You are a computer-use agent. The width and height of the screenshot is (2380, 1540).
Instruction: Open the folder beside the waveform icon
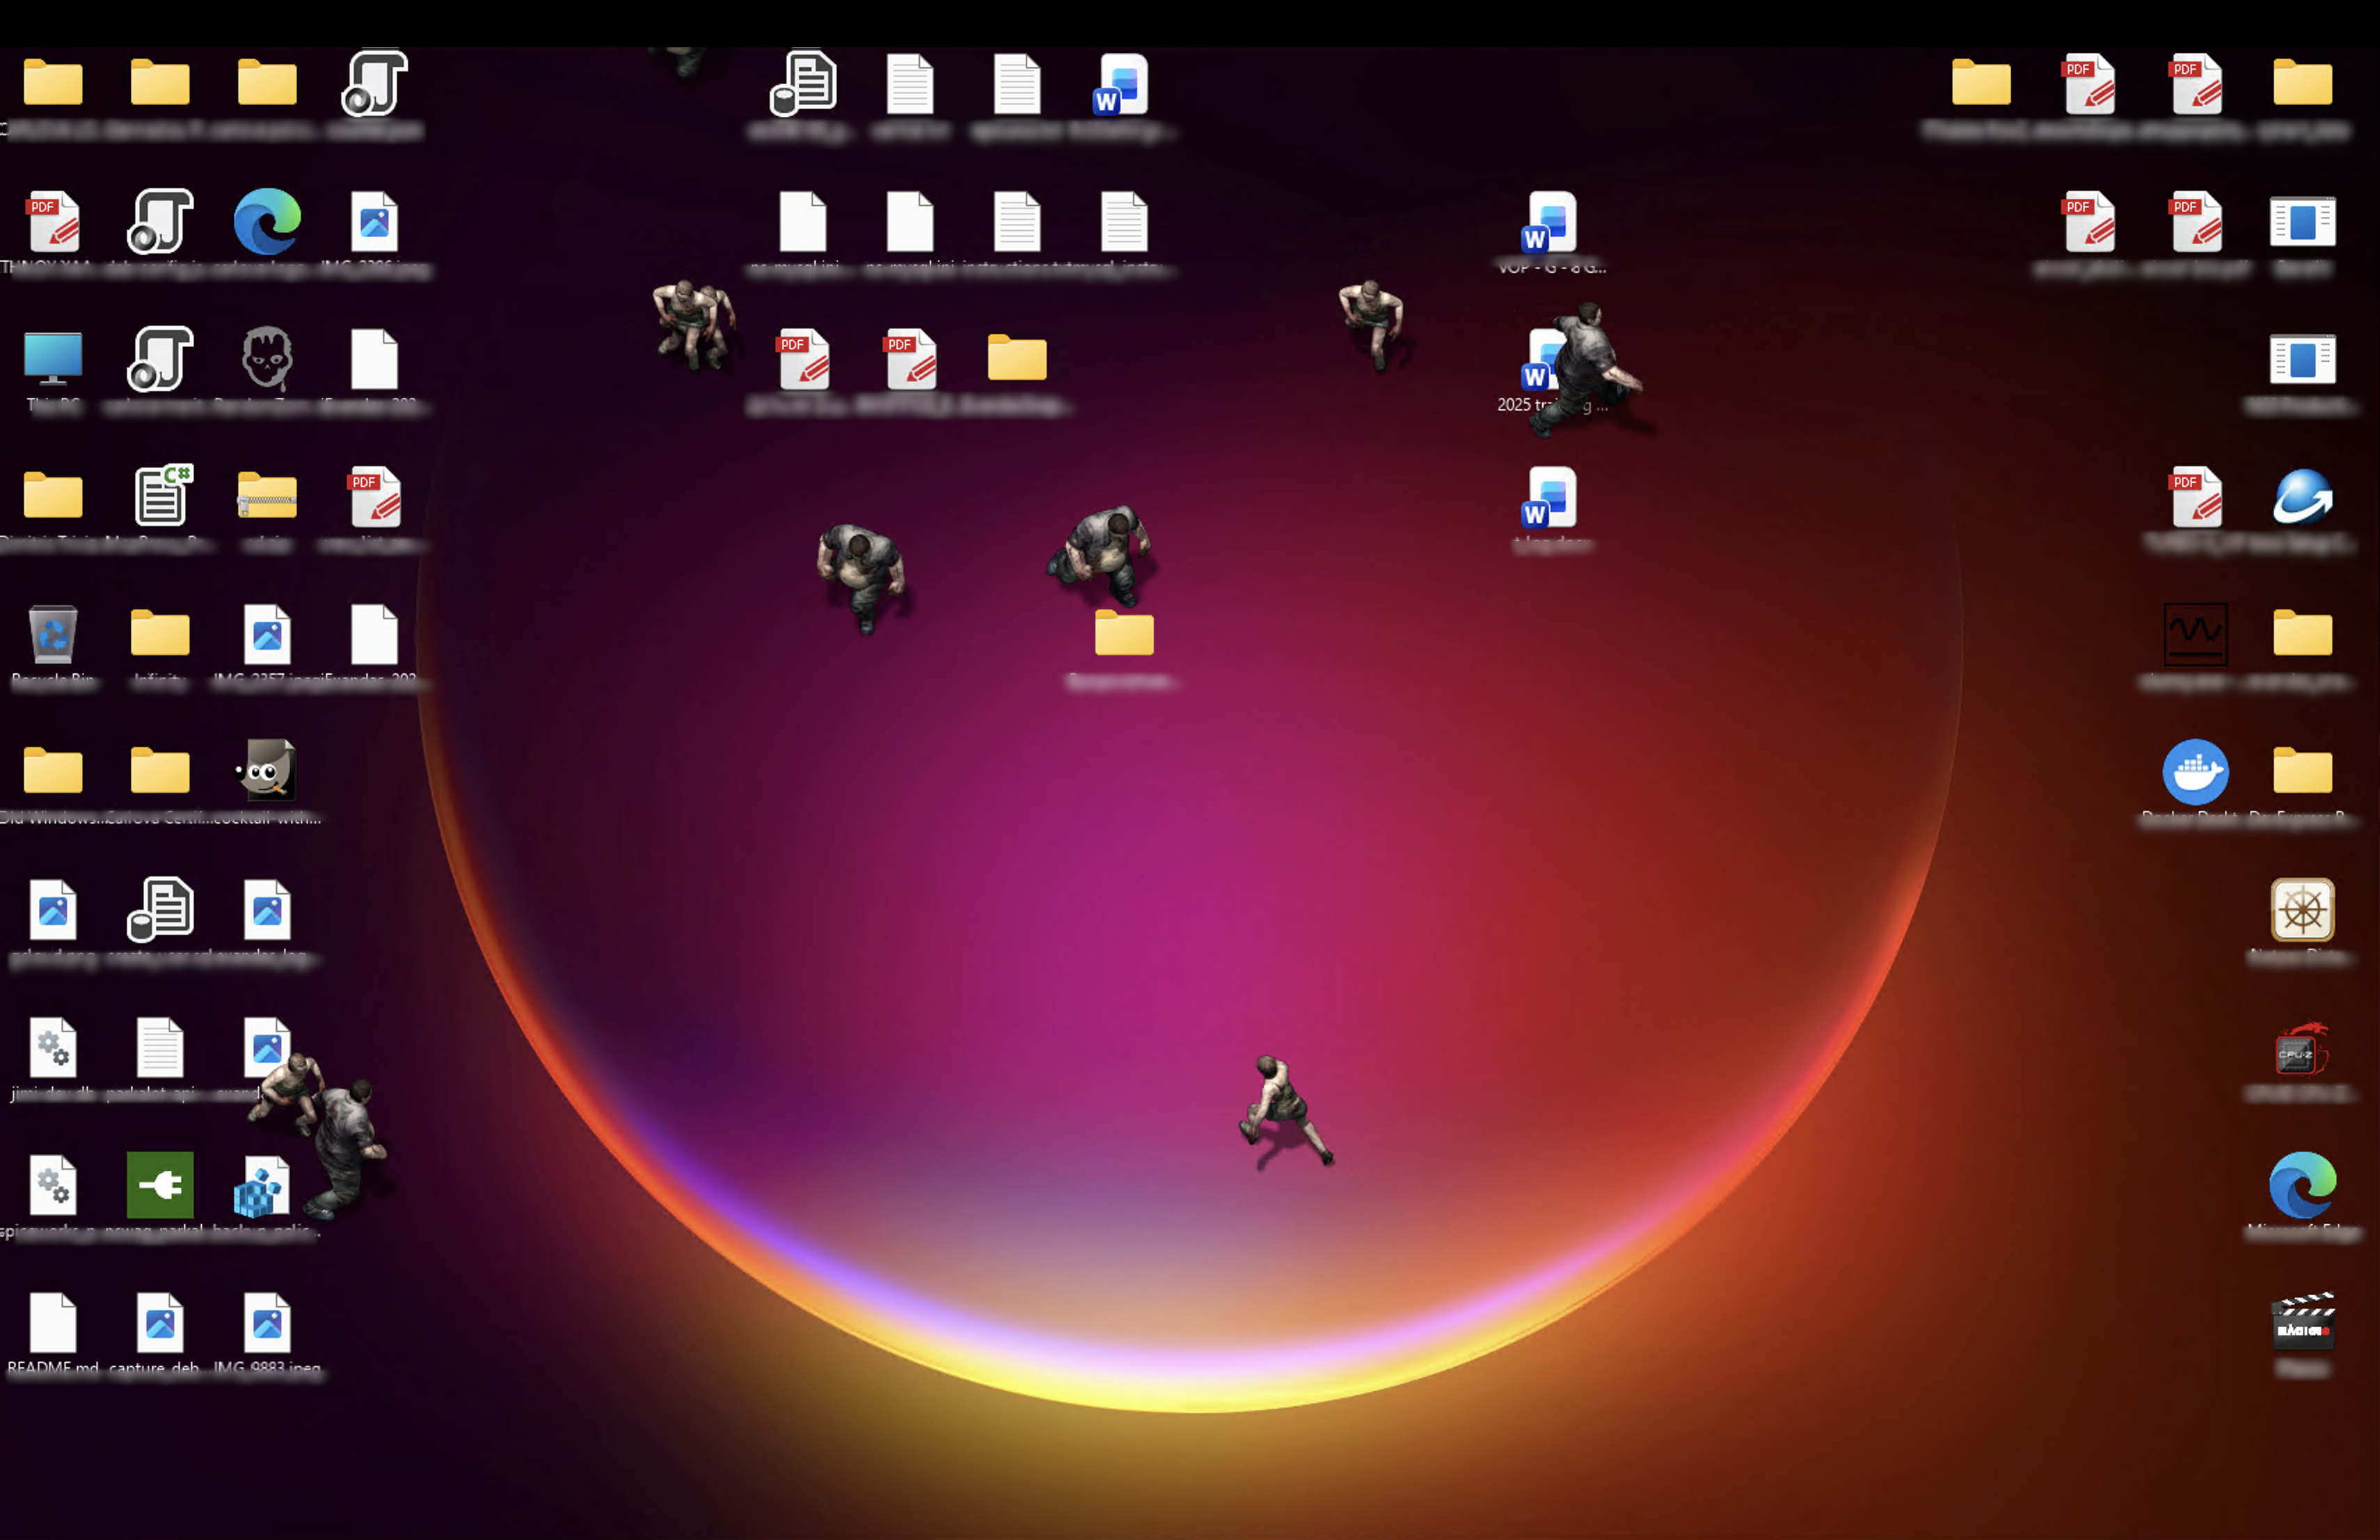tap(2302, 634)
